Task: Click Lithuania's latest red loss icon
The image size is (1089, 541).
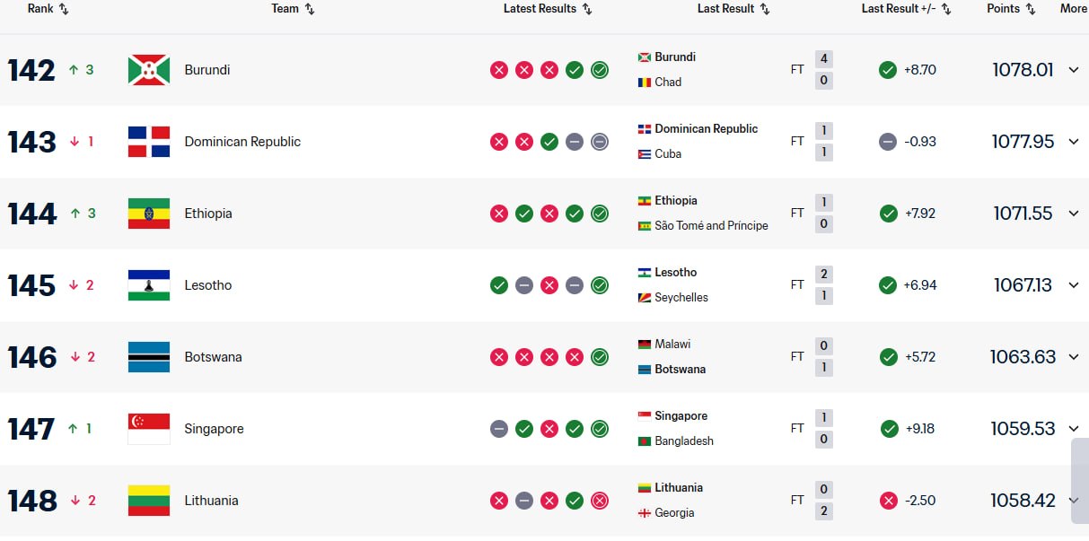Action: tap(600, 501)
